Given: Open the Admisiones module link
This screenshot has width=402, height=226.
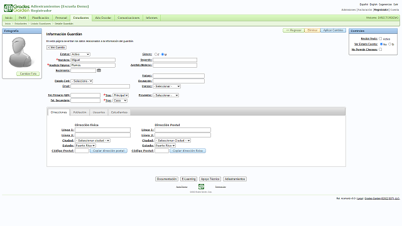Looking at the screenshot, I should (349, 10).
